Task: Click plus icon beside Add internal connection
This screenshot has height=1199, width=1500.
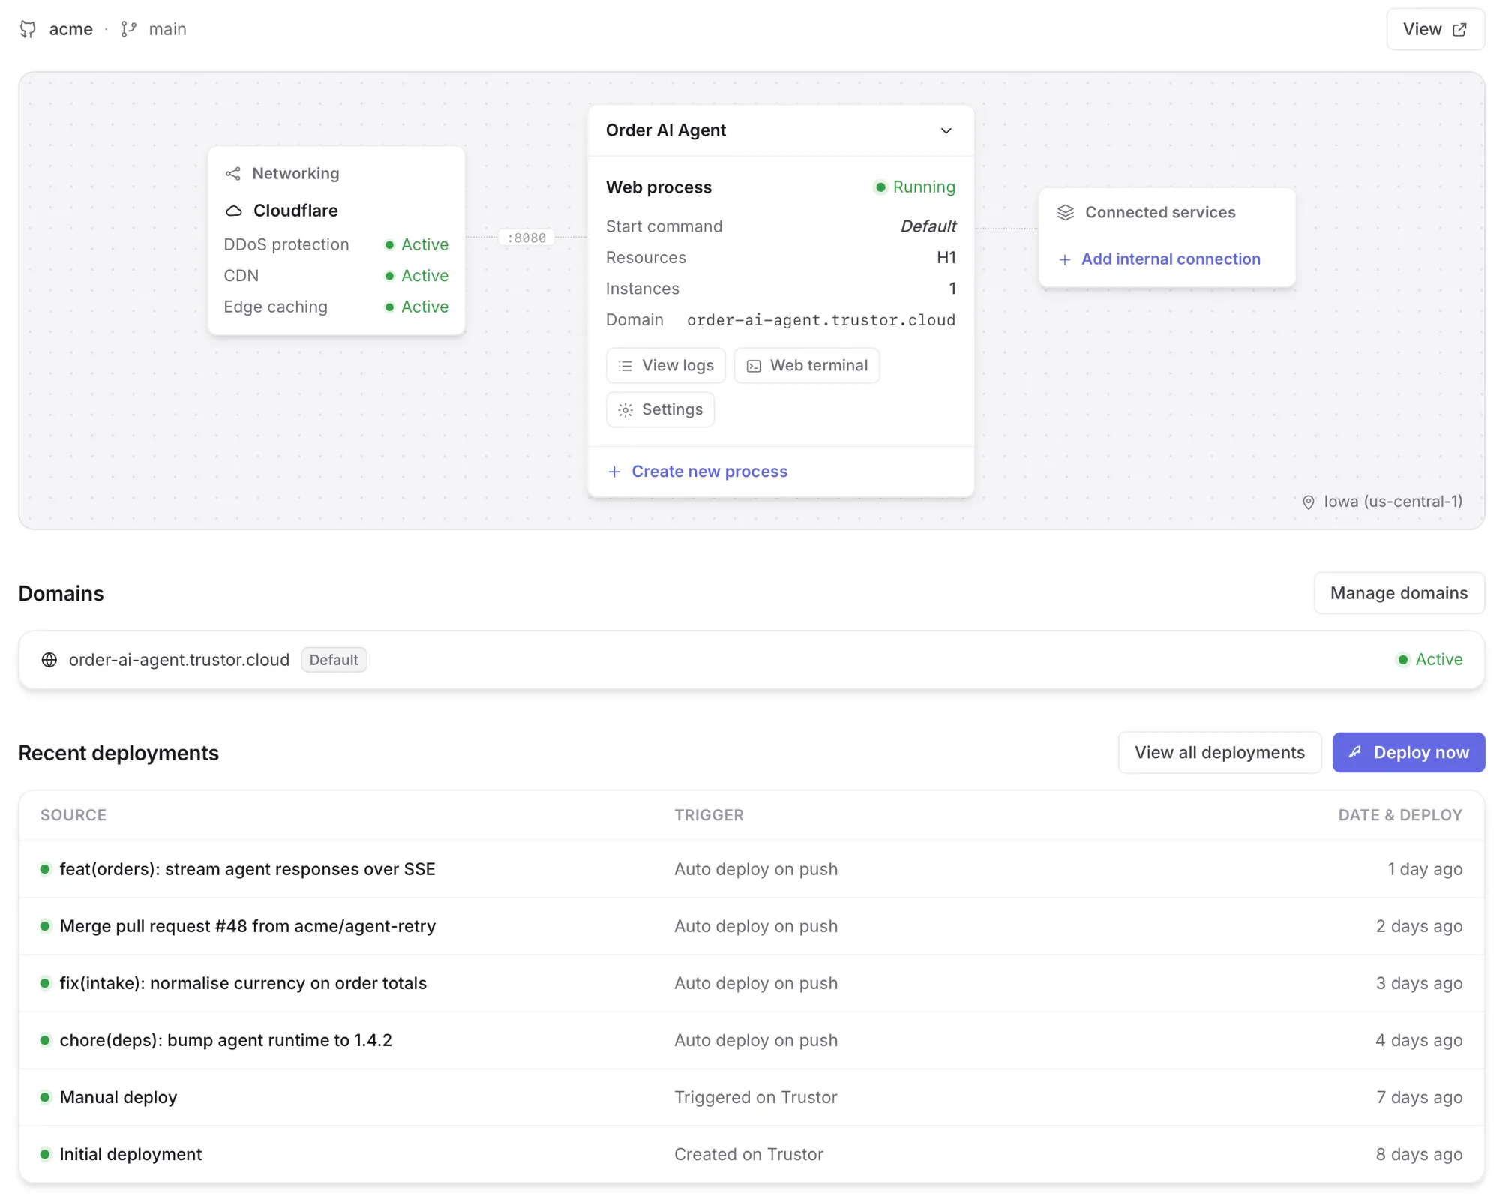Action: [x=1064, y=260]
